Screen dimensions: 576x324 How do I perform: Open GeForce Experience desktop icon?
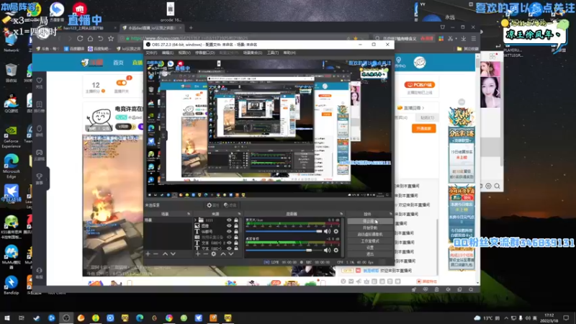pos(11,138)
